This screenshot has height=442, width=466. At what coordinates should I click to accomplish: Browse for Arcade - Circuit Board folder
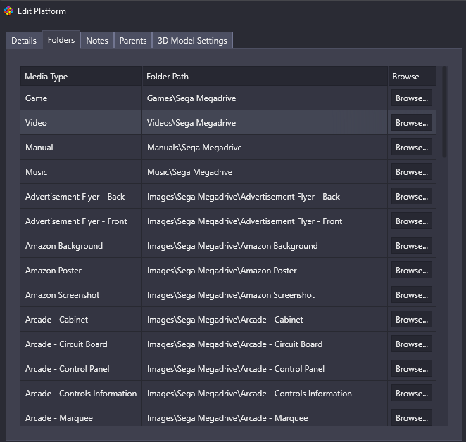tap(412, 344)
